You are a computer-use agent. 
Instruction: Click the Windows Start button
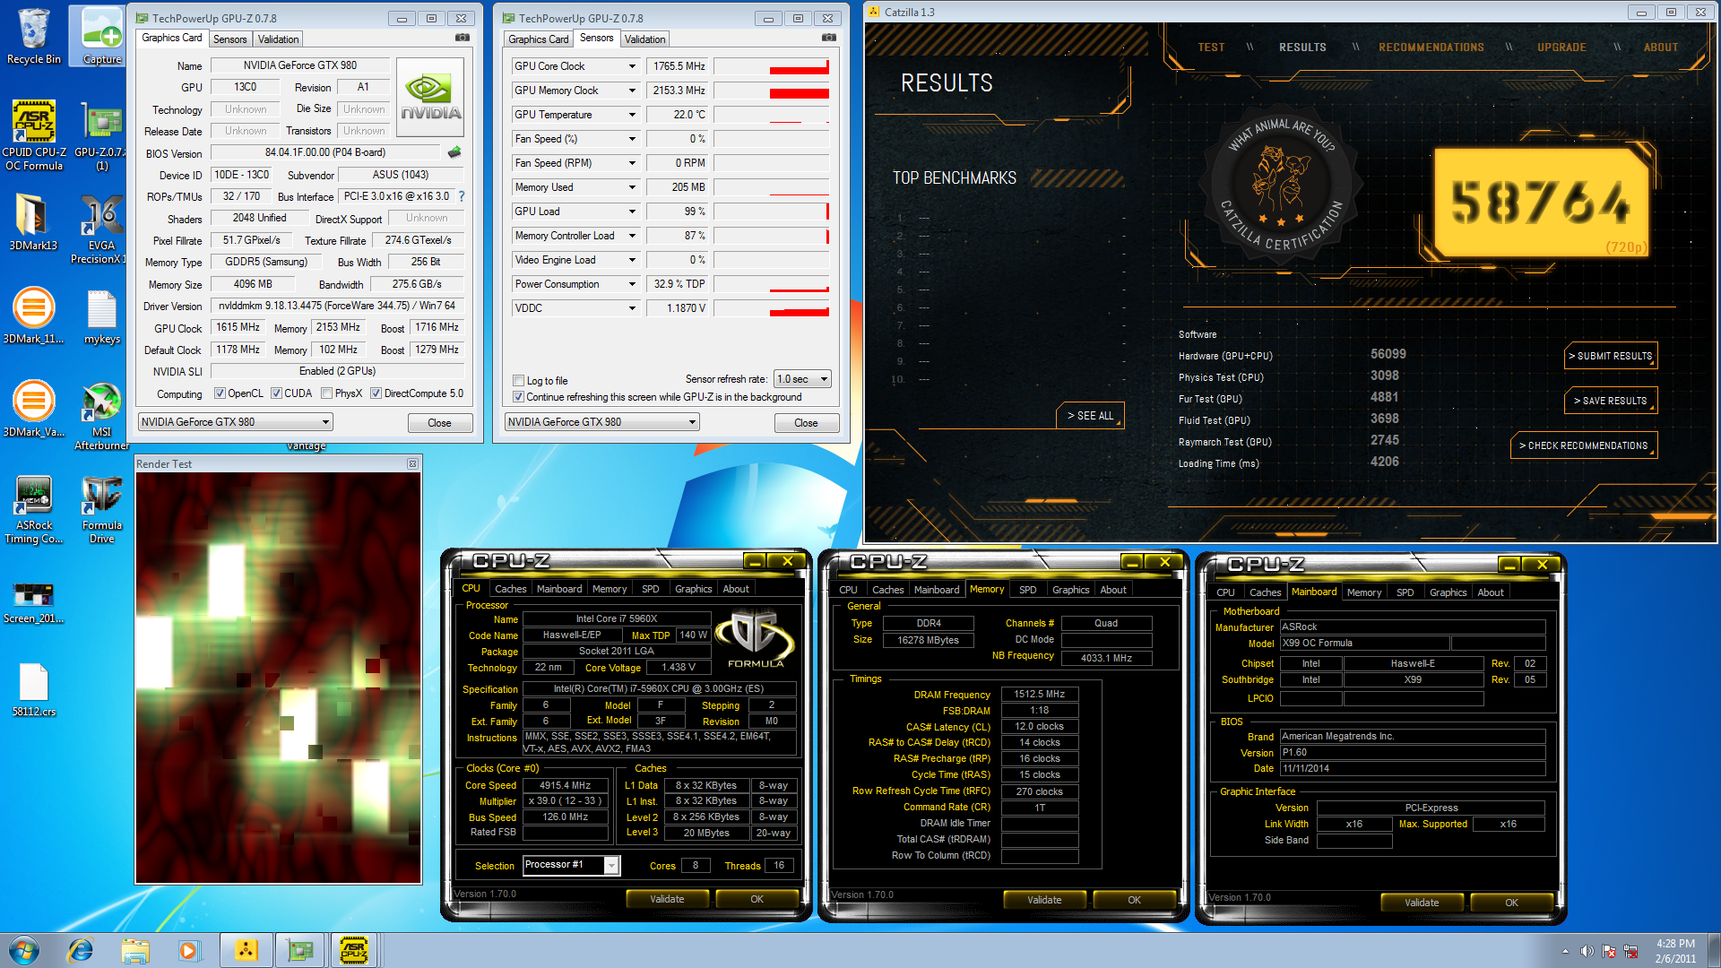pyautogui.click(x=24, y=950)
